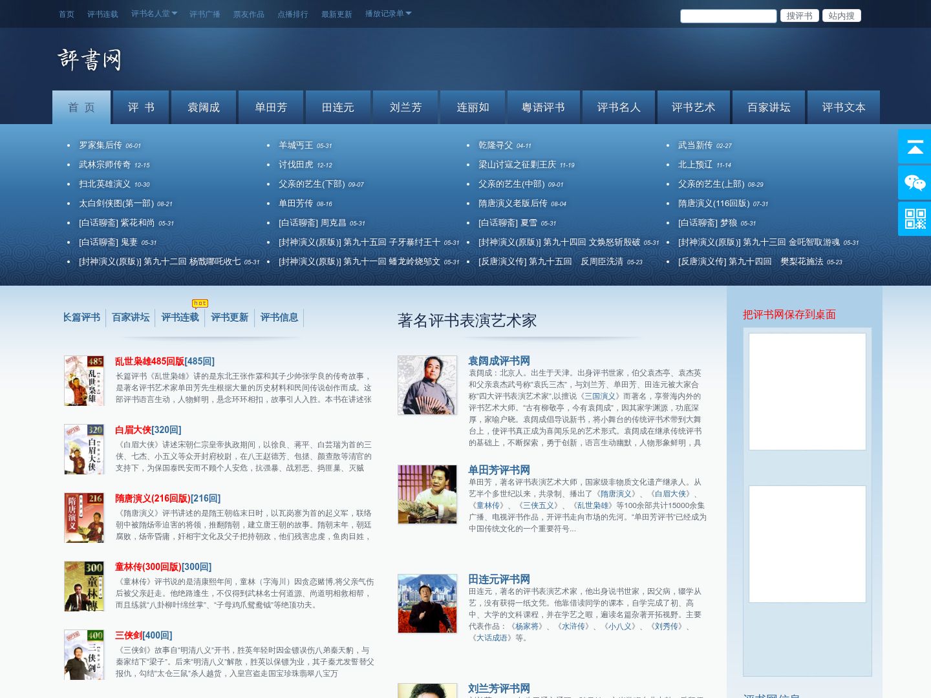This screenshot has width=931, height=698.
Task: Click 白眉大侠 book cover thumbnail
Action: tap(84, 449)
